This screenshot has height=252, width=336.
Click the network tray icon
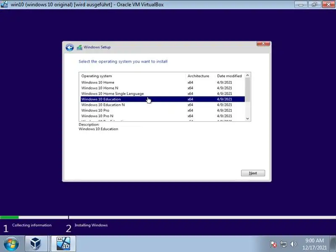(283, 244)
